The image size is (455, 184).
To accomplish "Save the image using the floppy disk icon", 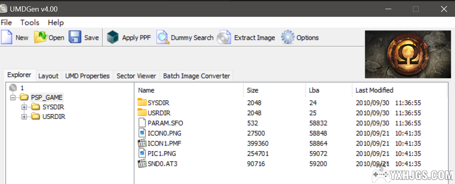I will click(x=75, y=37).
